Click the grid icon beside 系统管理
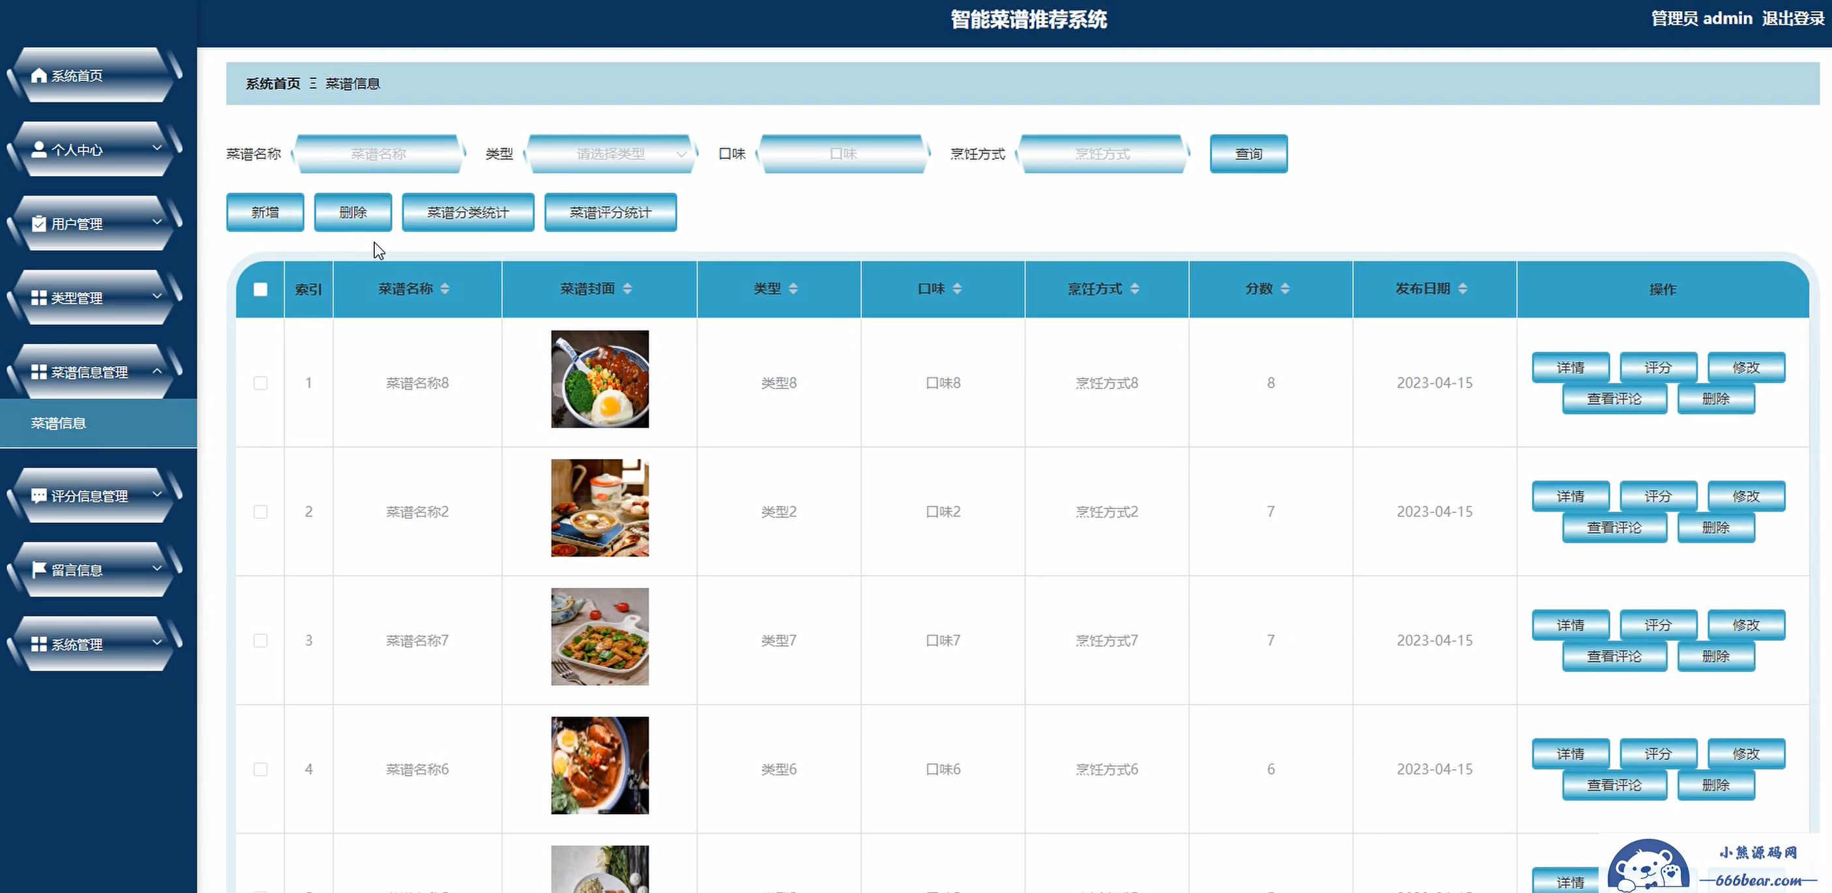 [x=39, y=644]
